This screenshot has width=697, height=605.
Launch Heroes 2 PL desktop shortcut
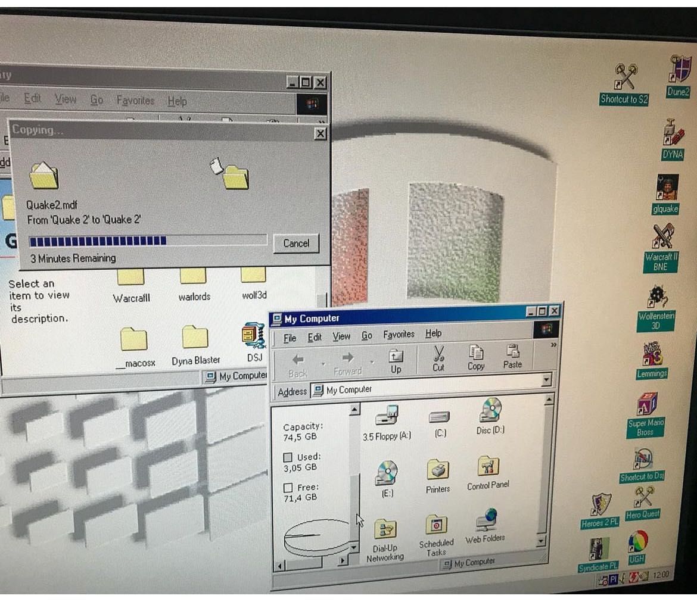point(600,511)
